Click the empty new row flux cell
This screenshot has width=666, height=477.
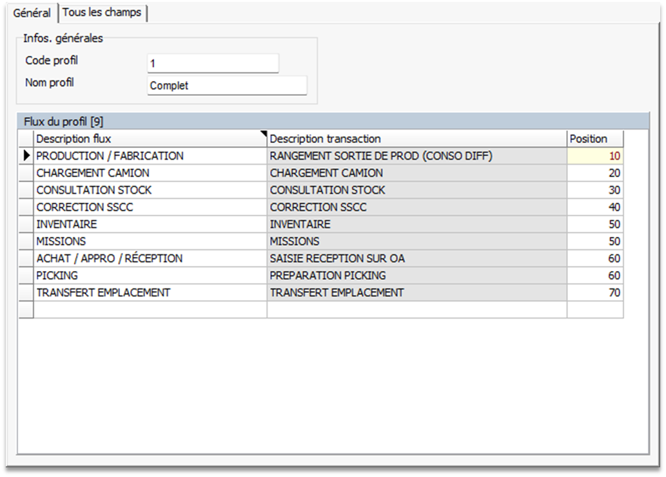click(x=150, y=310)
